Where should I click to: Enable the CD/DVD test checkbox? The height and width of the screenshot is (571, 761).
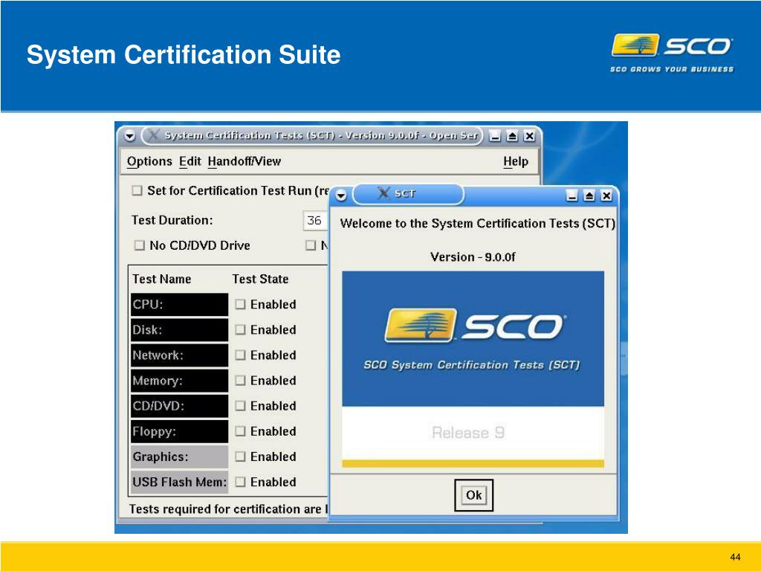(x=240, y=405)
